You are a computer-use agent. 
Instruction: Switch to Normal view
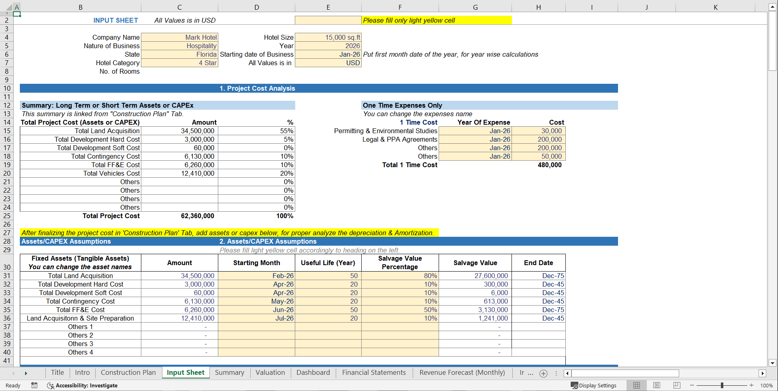coord(636,385)
